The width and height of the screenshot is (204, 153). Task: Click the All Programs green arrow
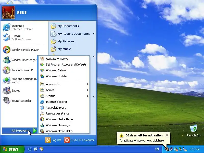coord(35,131)
